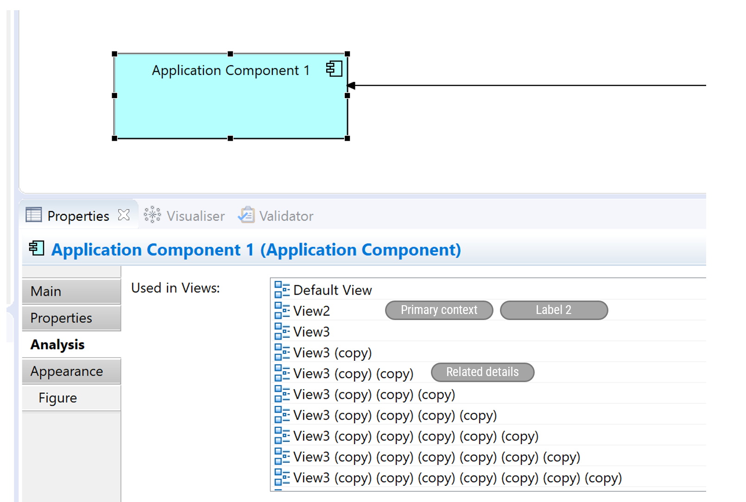Click the Properties table icon
This screenshot has width=746, height=502.
(x=33, y=215)
